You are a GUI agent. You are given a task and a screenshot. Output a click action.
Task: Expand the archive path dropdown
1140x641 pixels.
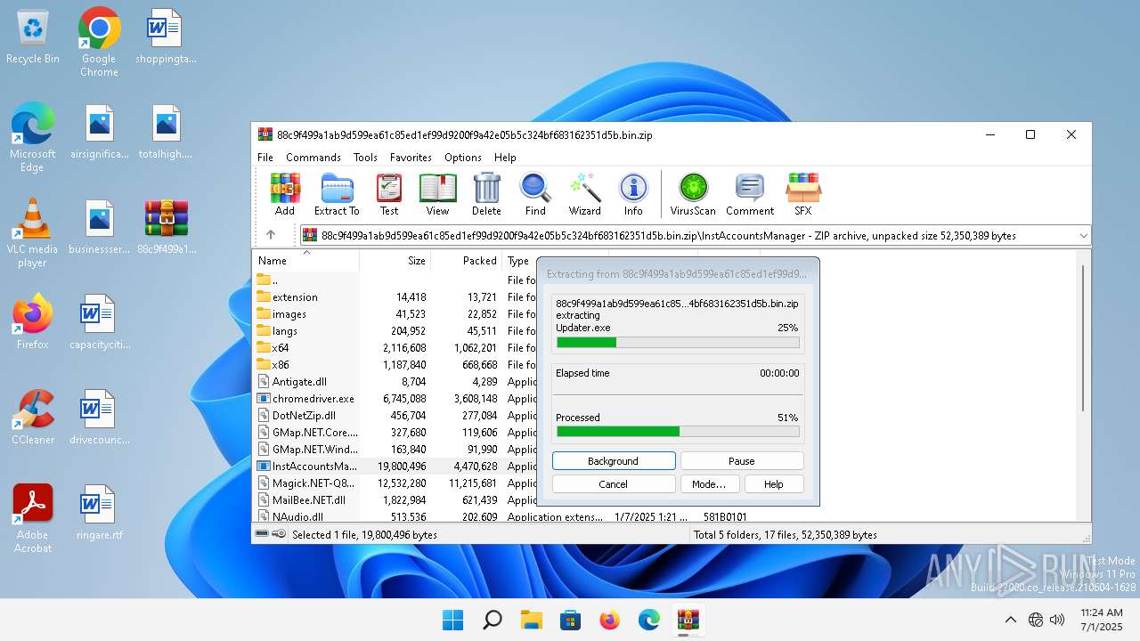pyautogui.click(x=1083, y=236)
